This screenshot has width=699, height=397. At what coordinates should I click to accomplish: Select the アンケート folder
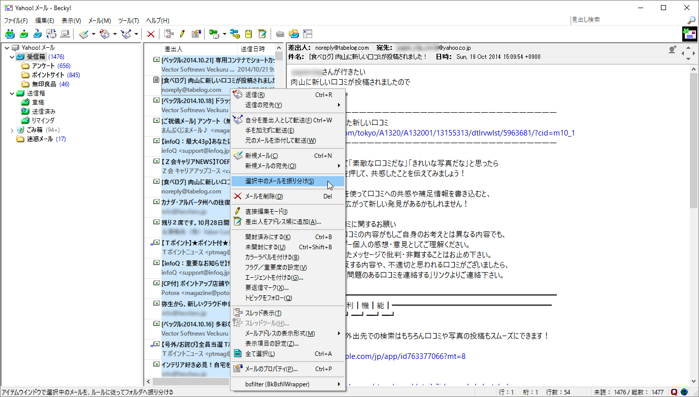coord(46,66)
